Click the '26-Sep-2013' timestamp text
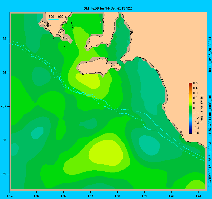The width and height of the screenshot is (212, 199). [210, 152]
